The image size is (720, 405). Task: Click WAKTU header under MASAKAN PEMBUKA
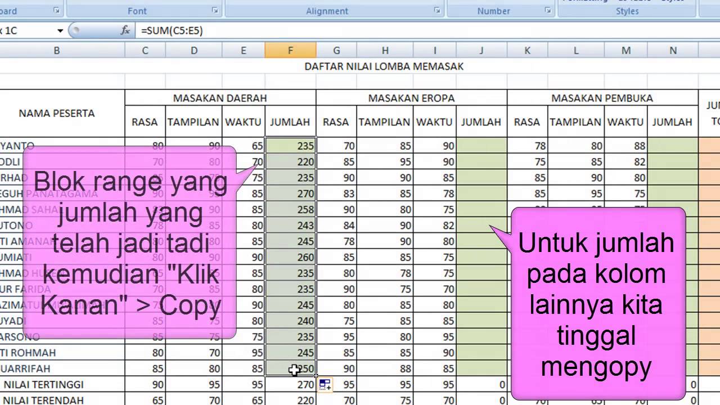[626, 121]
